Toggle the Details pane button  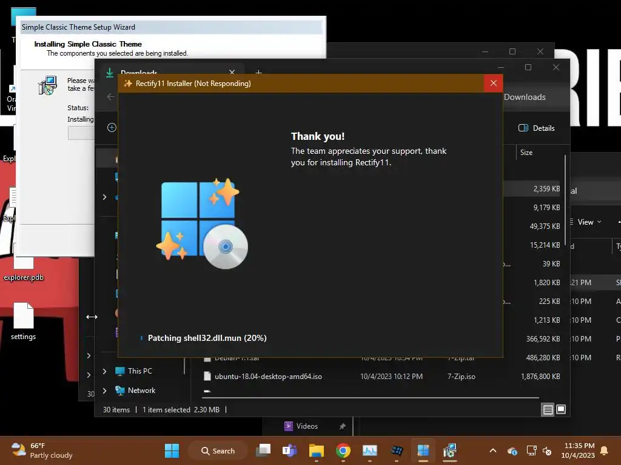click(537, 128)
